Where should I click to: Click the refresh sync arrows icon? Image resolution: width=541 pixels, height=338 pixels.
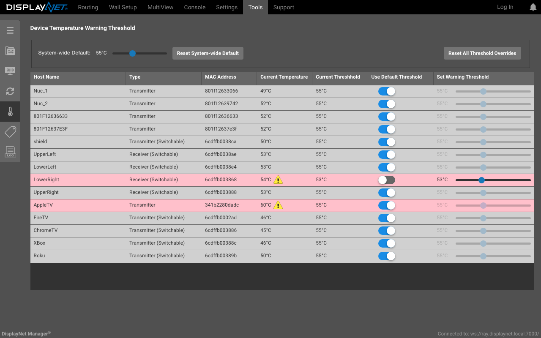(10, 91)
